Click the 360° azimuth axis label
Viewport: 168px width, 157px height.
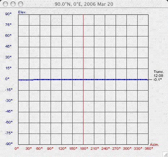(149, 149)
